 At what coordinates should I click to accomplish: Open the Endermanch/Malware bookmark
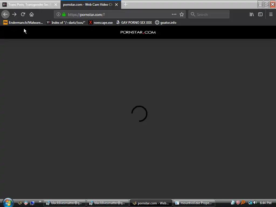point(23,23)
